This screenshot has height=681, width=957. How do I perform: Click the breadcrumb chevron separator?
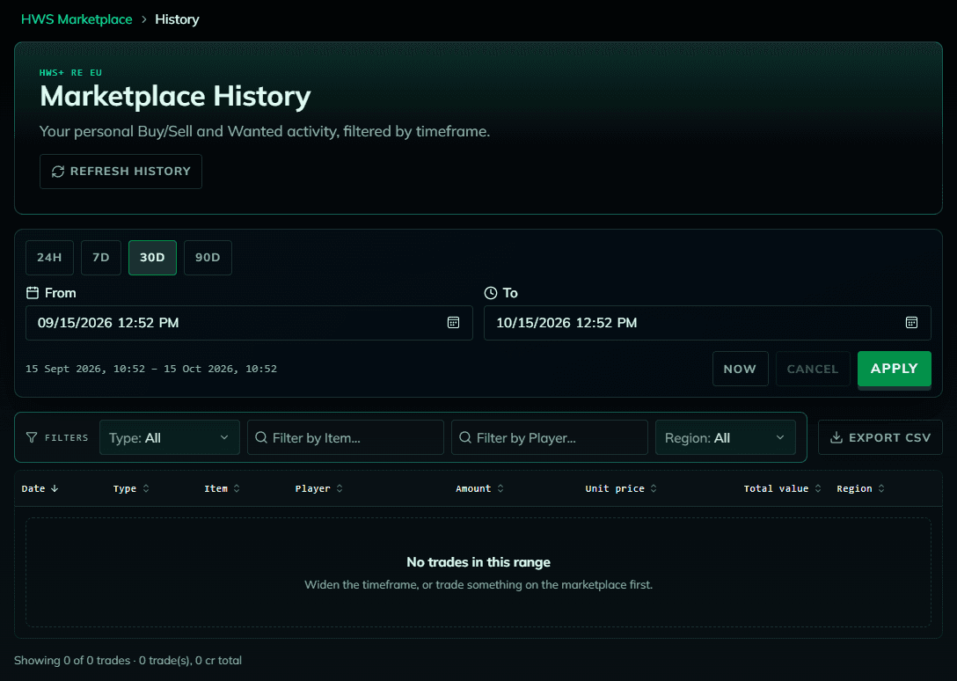(144, 19)
